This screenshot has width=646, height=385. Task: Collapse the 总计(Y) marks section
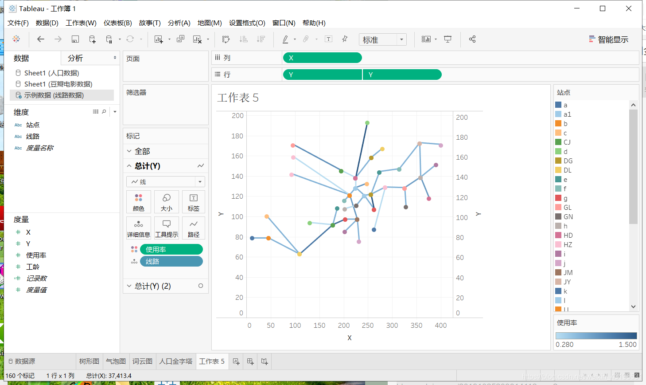(x=129, y=166)
